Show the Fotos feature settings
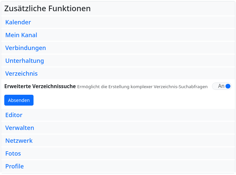 click(13, 154)
